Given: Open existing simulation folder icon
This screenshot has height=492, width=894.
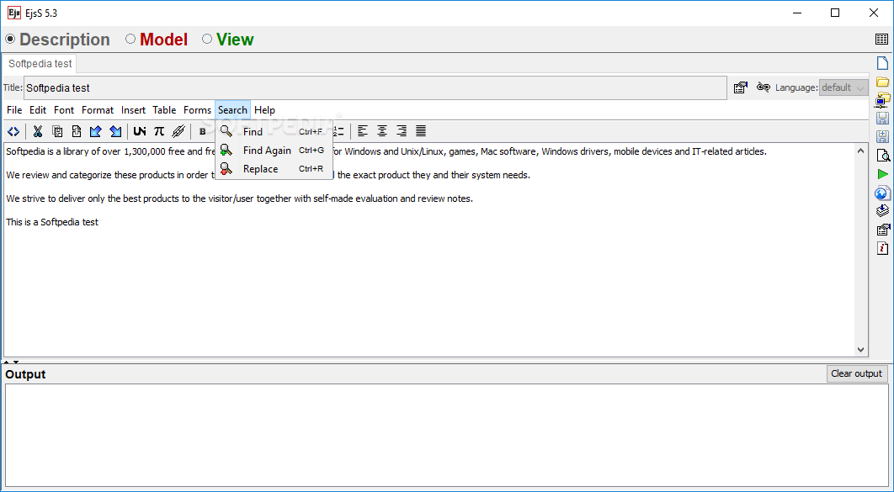Looking at the screenshot, I should [882, 82].
